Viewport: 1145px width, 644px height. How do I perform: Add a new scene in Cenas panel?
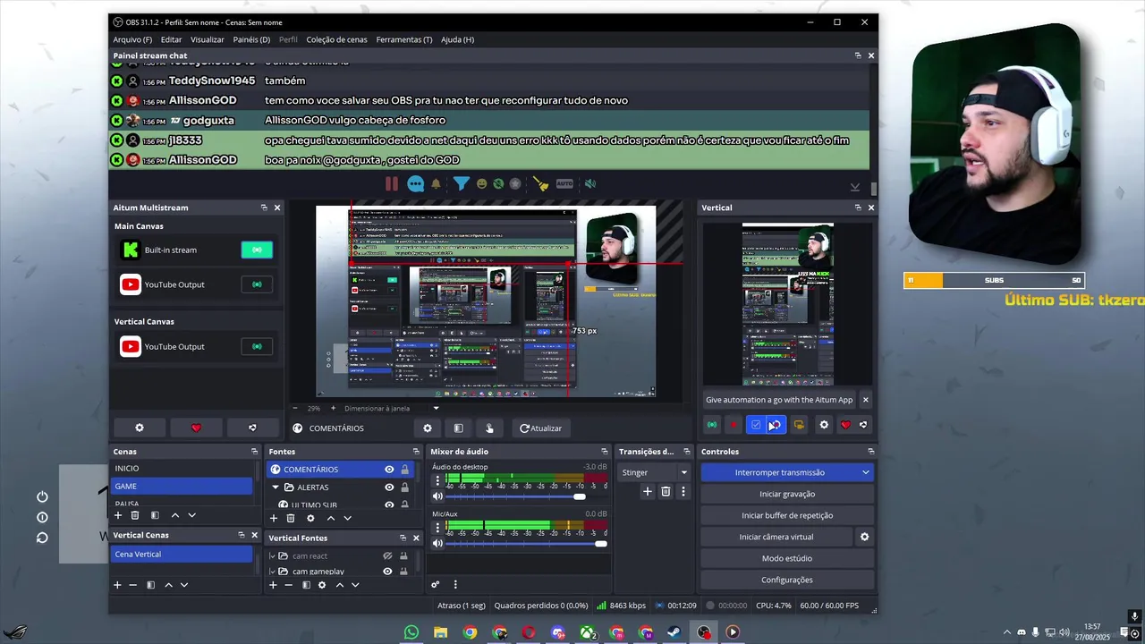(117, 515)
